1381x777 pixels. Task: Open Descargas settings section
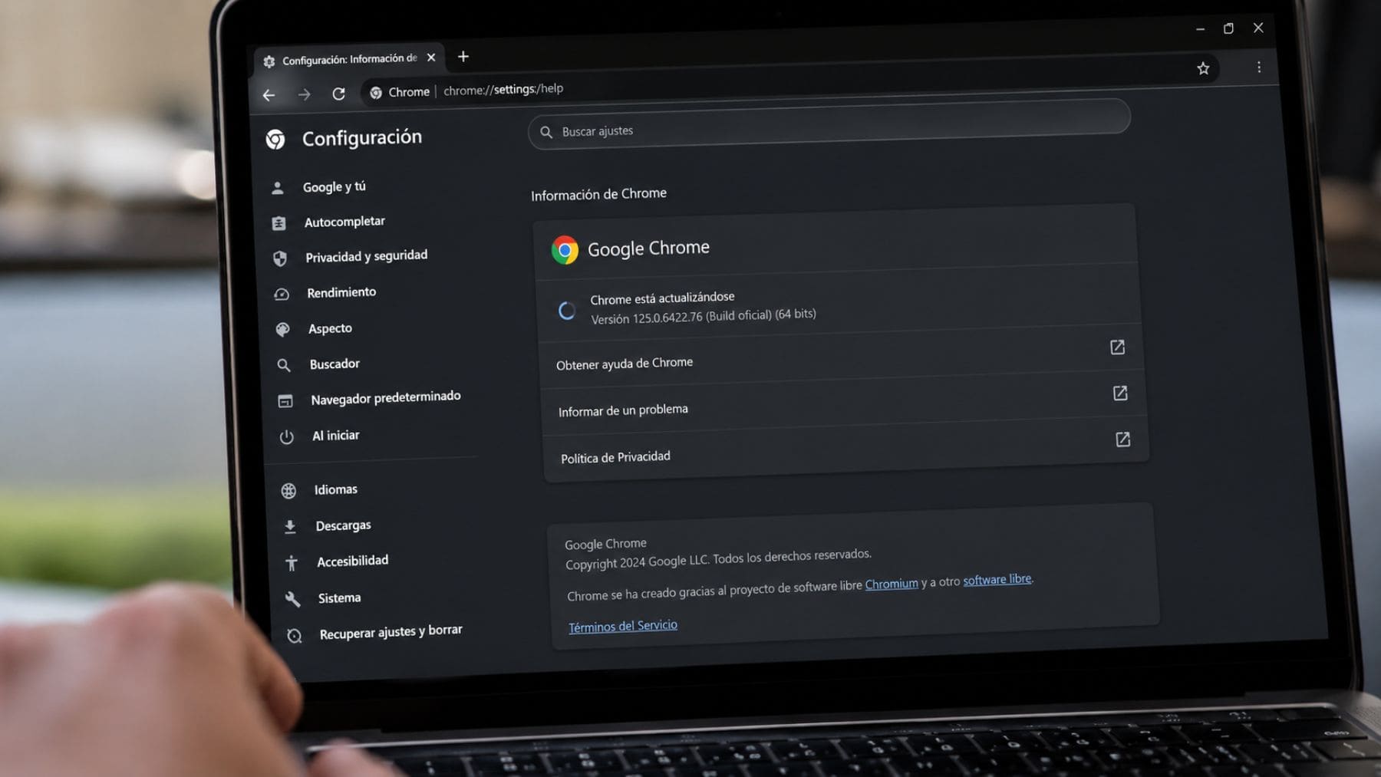pos(343,525)
